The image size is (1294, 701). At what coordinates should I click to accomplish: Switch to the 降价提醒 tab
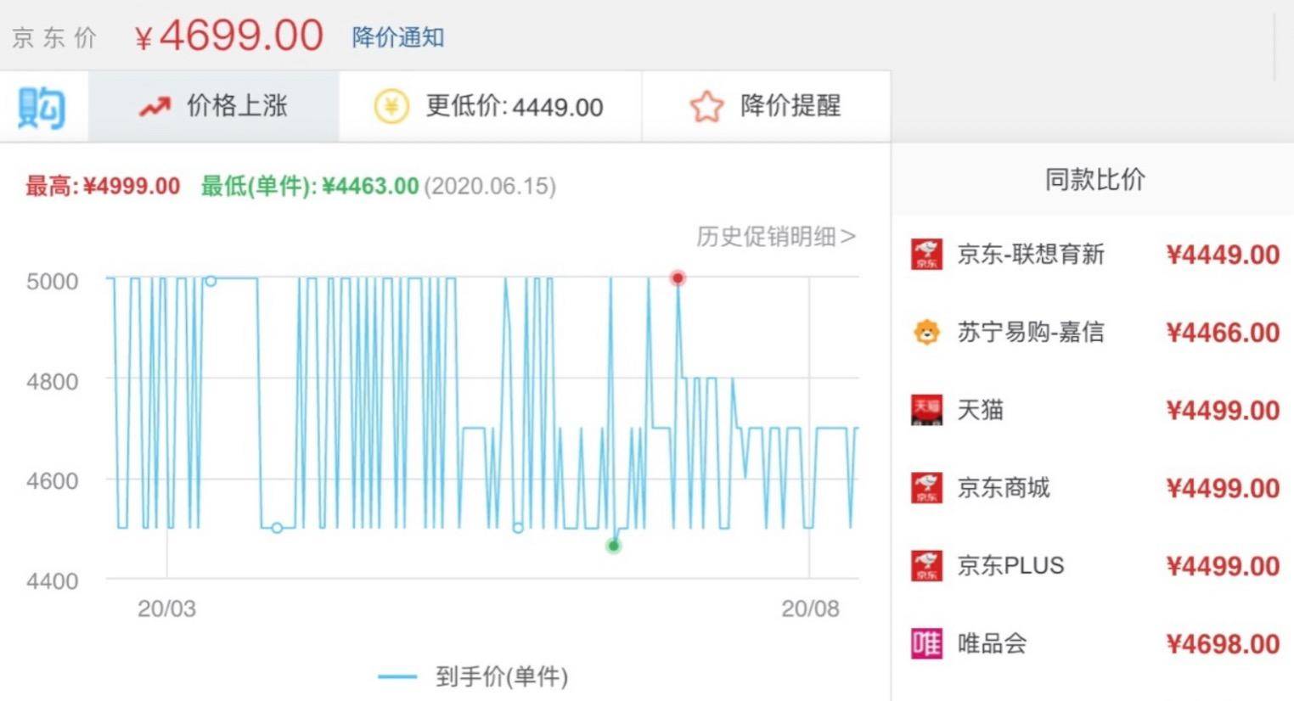click(767, 107)
